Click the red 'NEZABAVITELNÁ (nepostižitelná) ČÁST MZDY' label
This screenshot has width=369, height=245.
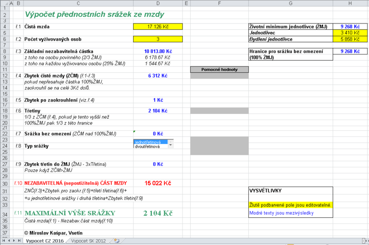[76, 183]
